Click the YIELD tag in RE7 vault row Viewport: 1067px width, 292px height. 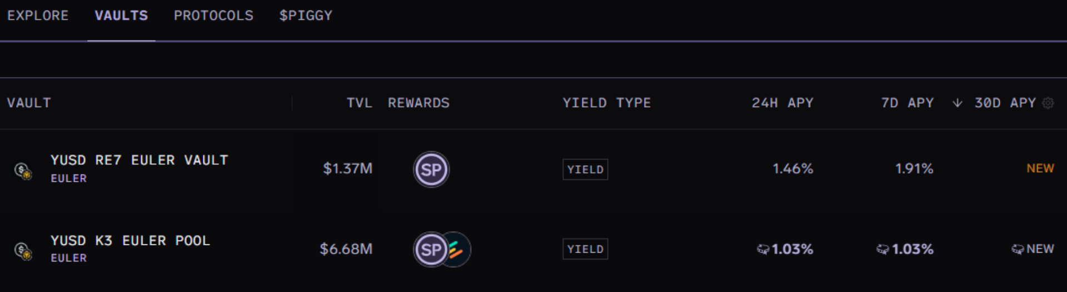pos(585,170)
